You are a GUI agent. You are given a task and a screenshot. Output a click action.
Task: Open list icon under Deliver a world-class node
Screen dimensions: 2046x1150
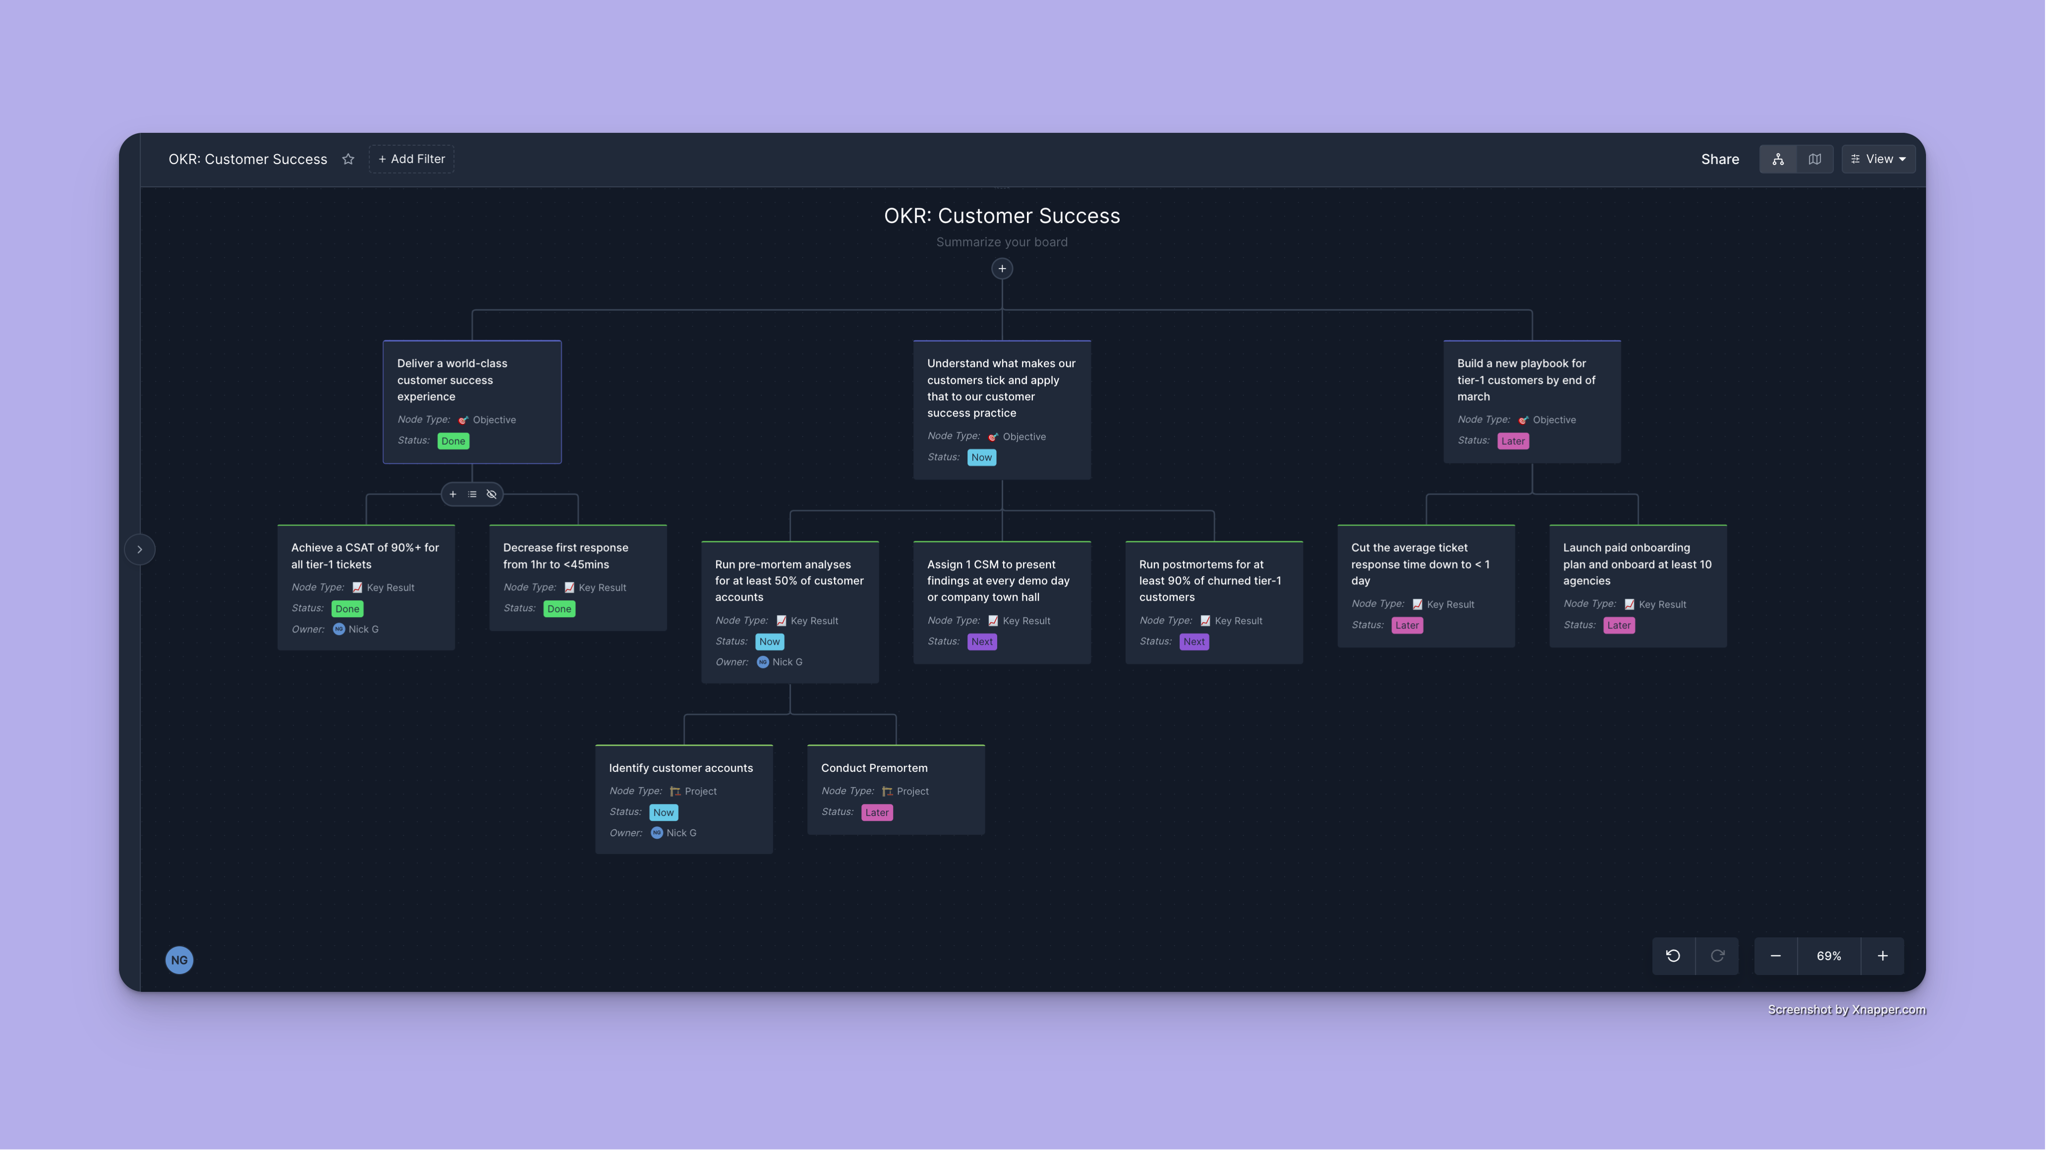(x=473, y=494)
